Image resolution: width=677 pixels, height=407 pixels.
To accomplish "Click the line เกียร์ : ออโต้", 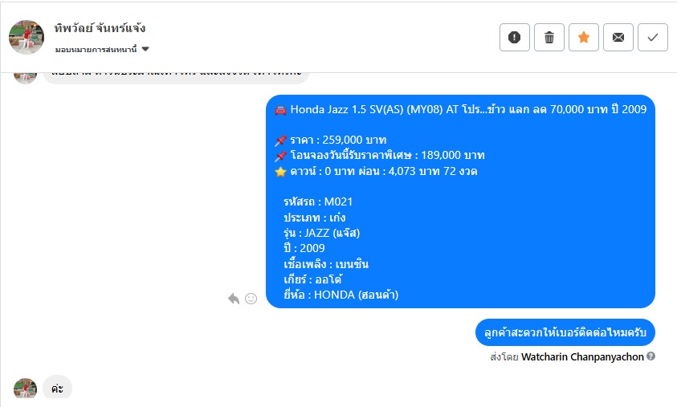I will [312, 279].
